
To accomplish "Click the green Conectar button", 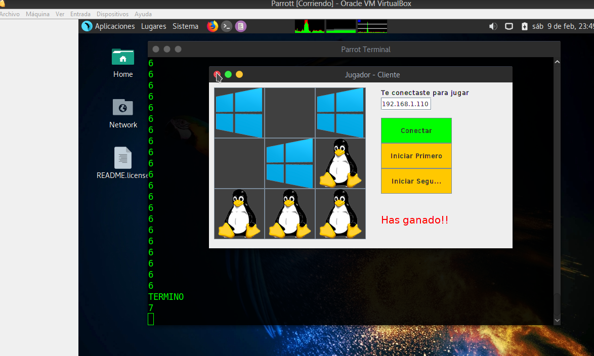I will click(416, 130).
